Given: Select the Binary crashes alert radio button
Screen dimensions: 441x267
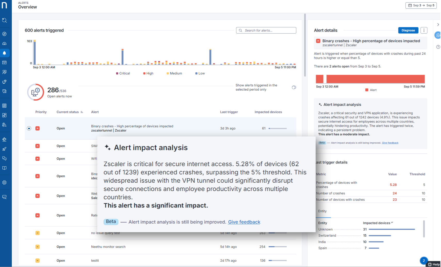Looking at the screenshot, I should [x=29, y=128].
